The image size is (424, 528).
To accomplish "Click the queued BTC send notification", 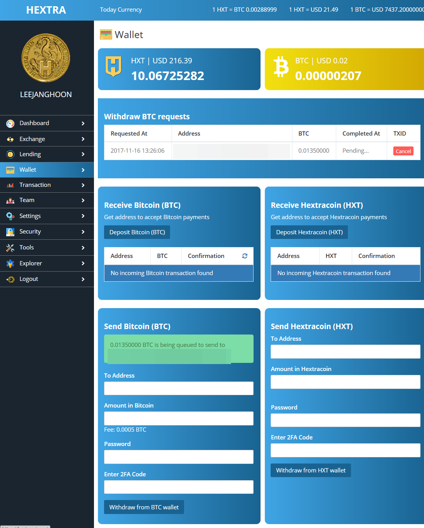I will tap(179, 349).
